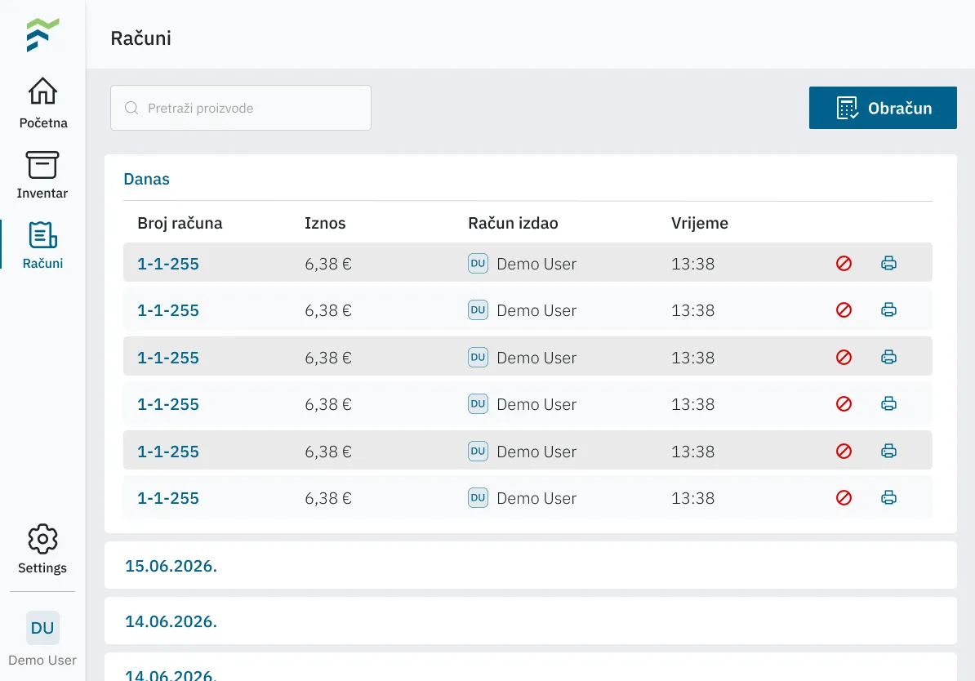This screenshot has width=975, height=681.
Task: Void the invoice in the sixth row
Action: coord(844,497)
